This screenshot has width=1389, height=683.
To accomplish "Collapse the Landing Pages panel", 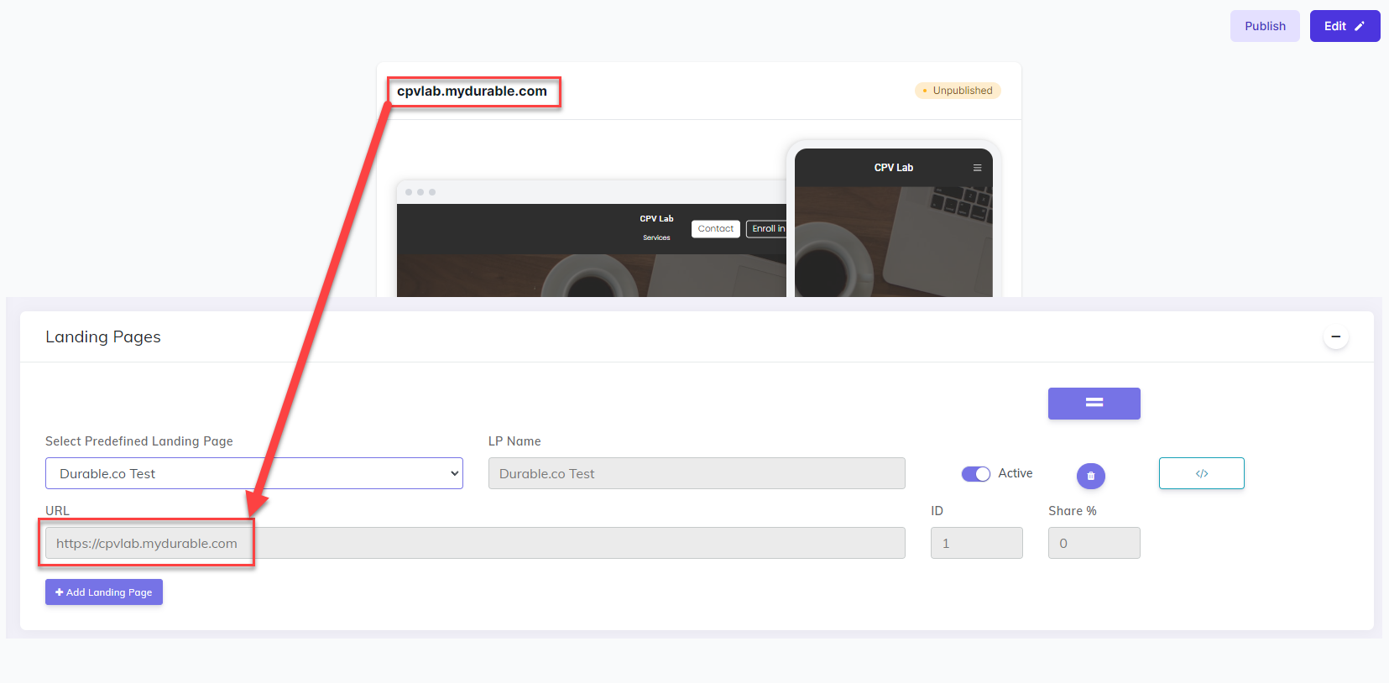I will coord(1336,337).
